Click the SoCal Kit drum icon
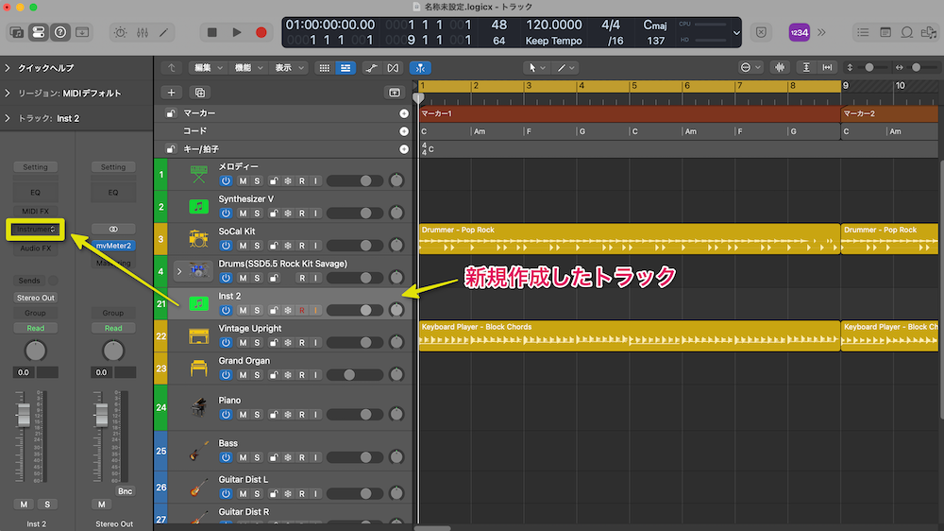The width and height of the screenshot is (944, 531). click(198, 239)
